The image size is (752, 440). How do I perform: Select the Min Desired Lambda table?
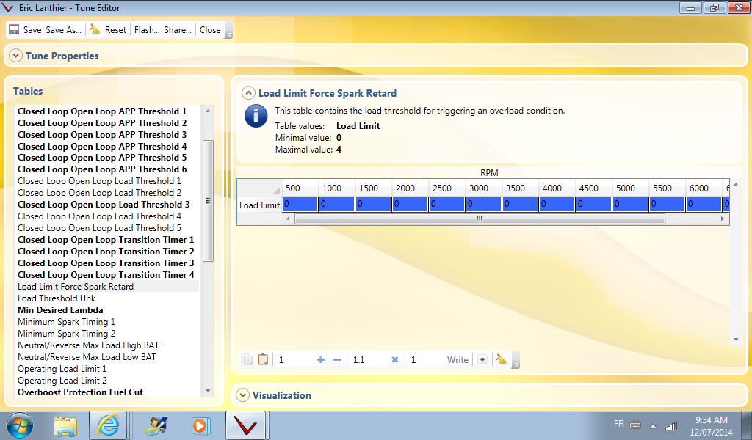click(60, 310)
